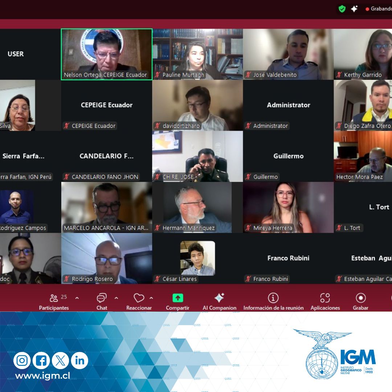Click muted mic icon beside Administrator label
Viewport: 392px width, 392px height.
pos(248,126)
